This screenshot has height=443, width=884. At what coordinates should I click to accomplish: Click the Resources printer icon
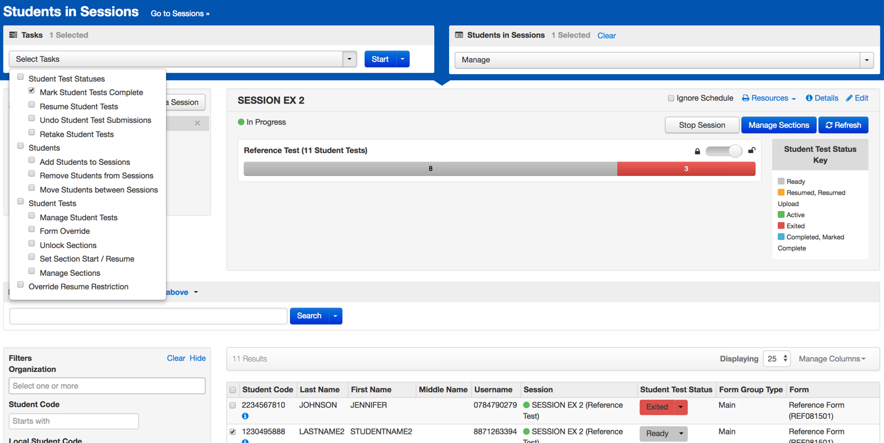(745, 98)
